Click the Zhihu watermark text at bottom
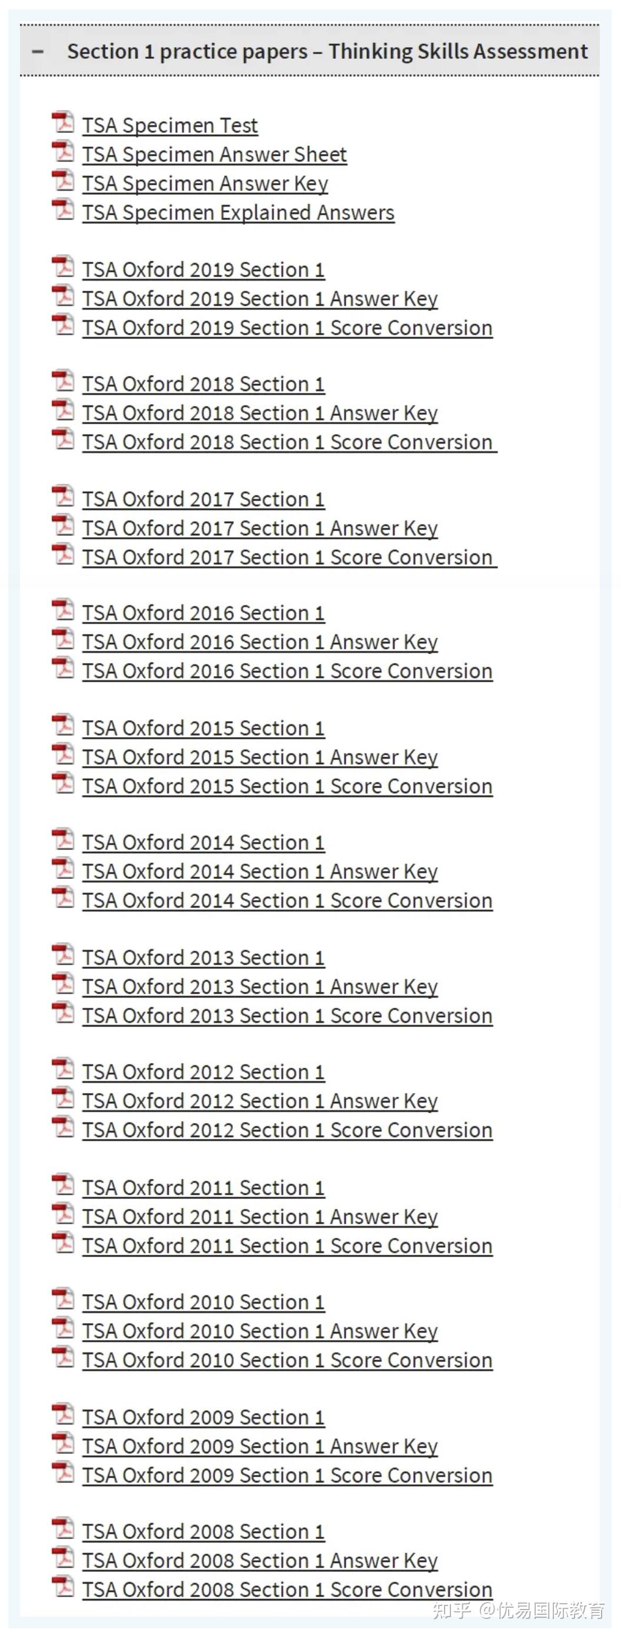The width and height of the screenshot is (621, 1636). (x=519, y=1611)
